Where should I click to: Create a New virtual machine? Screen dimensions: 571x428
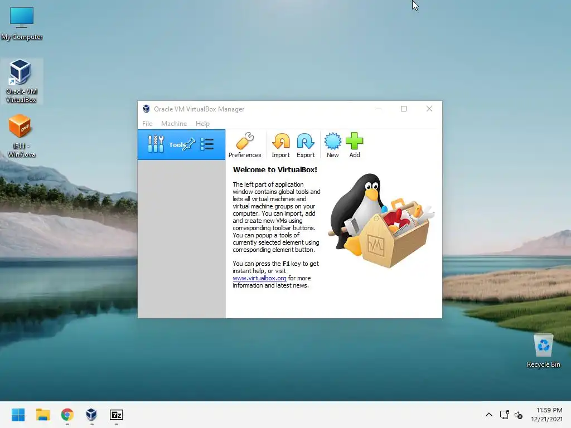pos(332,145)
